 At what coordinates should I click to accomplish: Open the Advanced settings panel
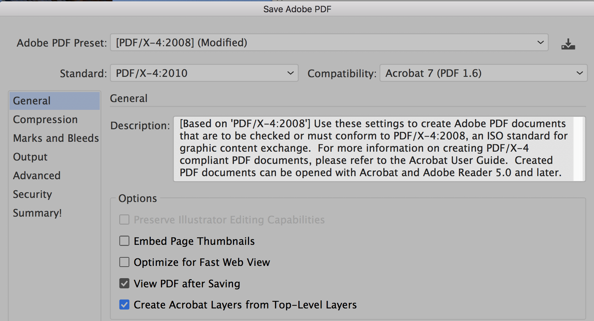tap(36, 175)
